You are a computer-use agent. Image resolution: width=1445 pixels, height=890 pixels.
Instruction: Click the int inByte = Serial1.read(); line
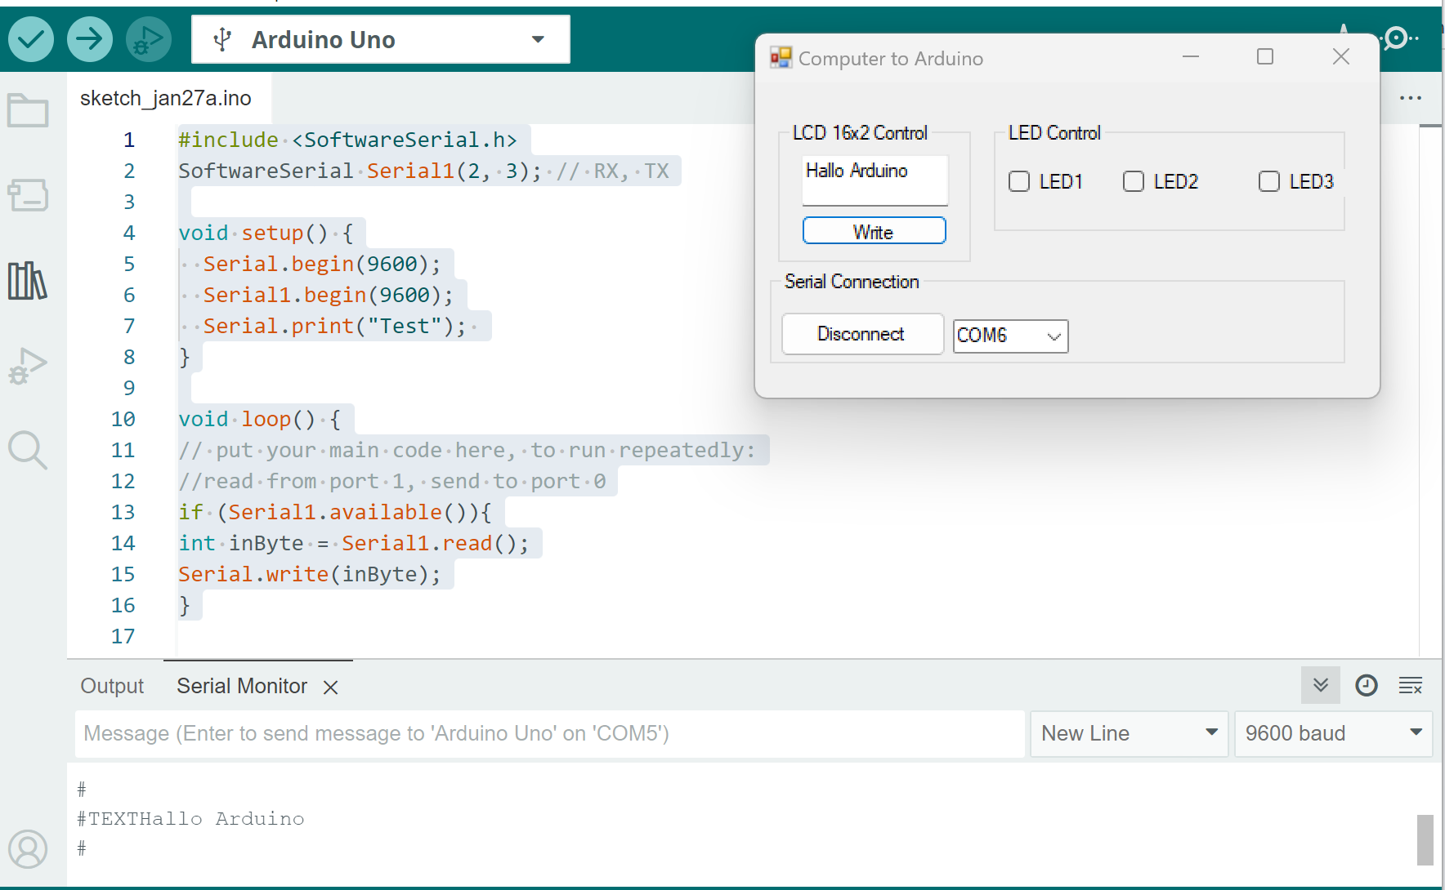click(354, 543)
